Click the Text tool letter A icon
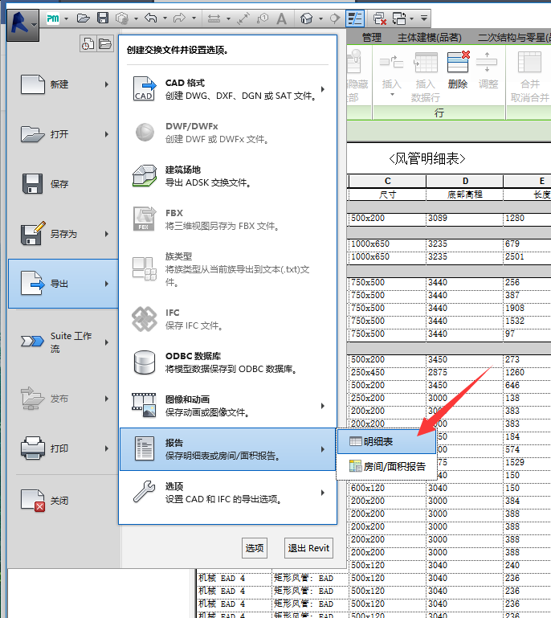Viewport: 551px width, 618px height. (281, 18)
